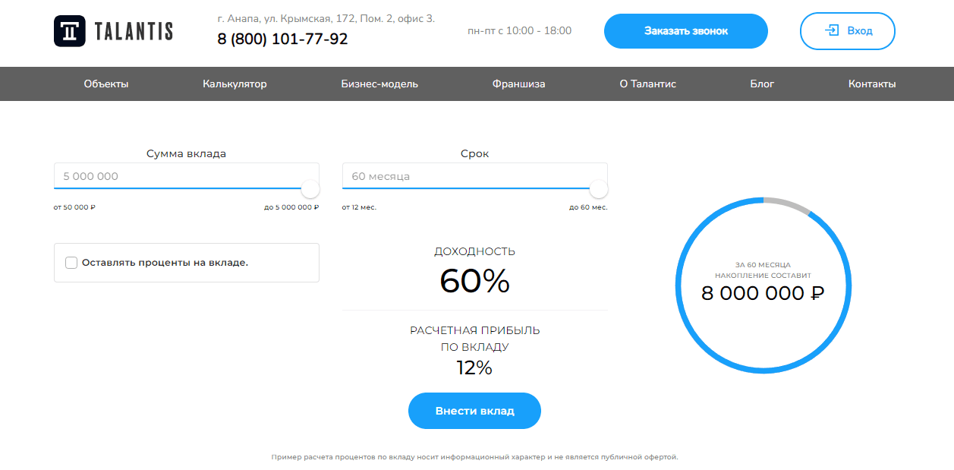
Task: Open the Блог page
Action: [x=761, y=84]
